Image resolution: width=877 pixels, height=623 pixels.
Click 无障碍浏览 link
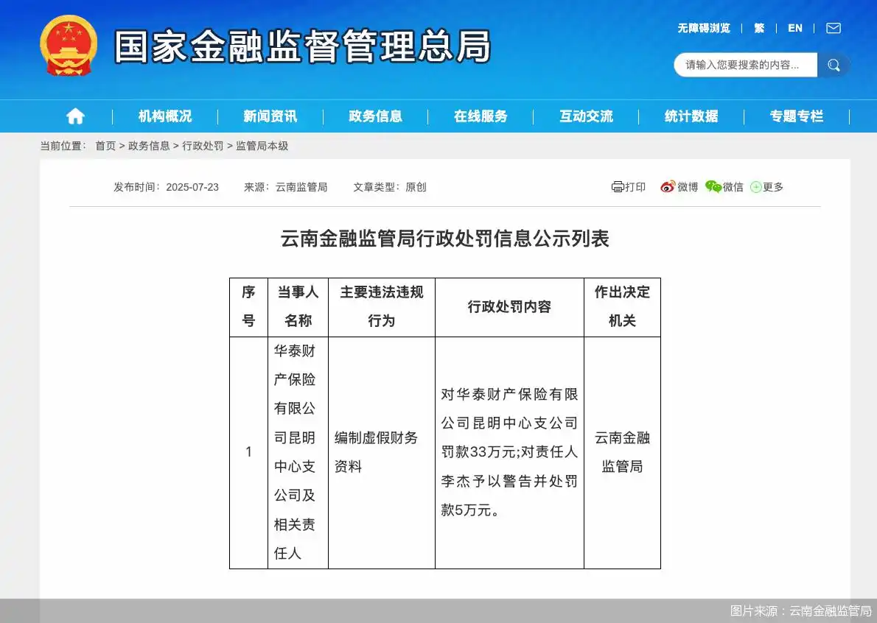[704, 28]
